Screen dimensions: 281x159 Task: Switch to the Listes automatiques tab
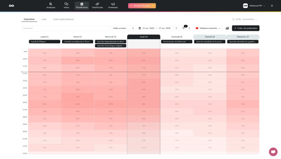pos(63,19)
